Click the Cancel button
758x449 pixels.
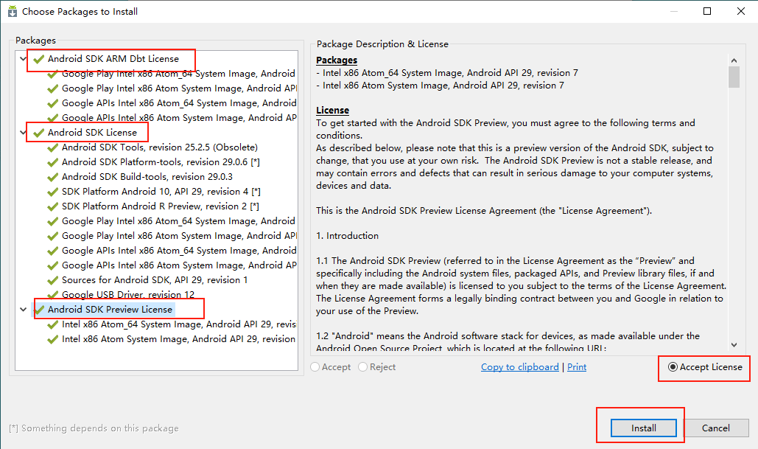point(716,428)
